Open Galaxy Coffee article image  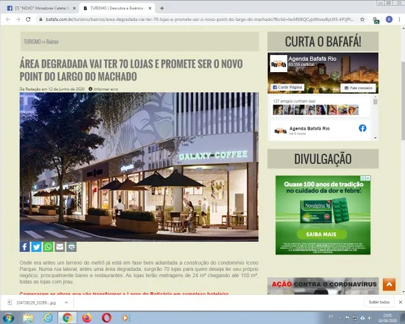click(x=139, y=167)
